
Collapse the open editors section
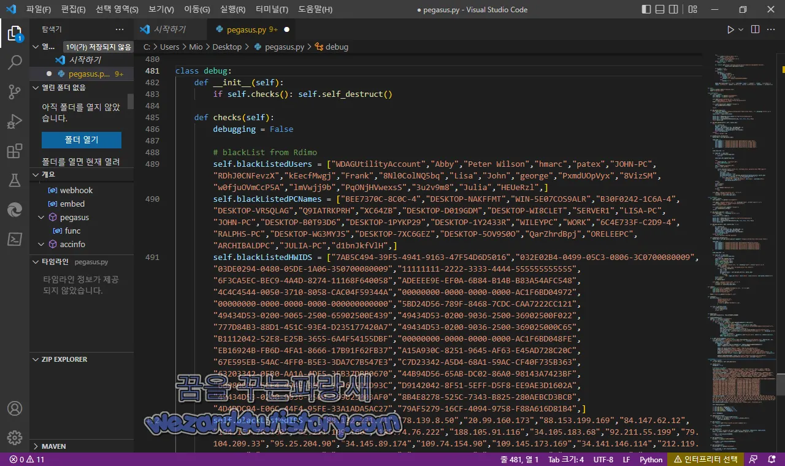pos(36,47)
